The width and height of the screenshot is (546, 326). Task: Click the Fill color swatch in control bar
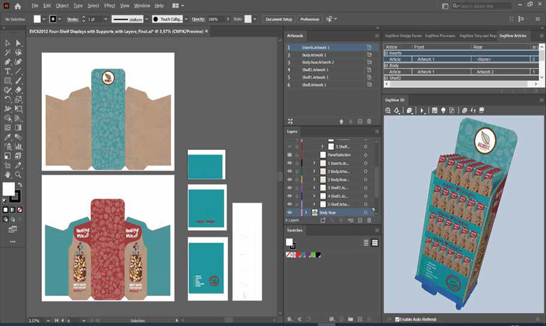tap(37, 19)
